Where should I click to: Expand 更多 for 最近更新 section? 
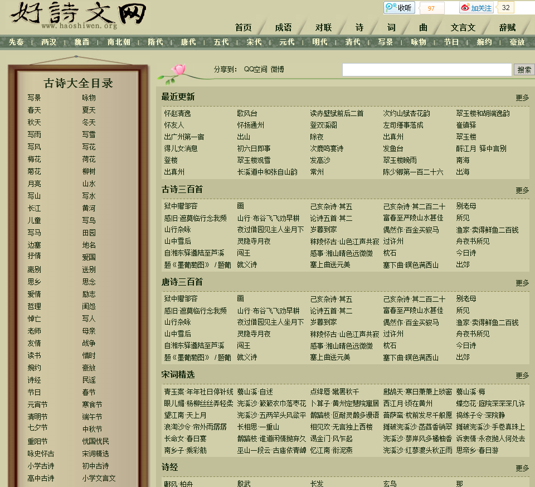point(522,98)
